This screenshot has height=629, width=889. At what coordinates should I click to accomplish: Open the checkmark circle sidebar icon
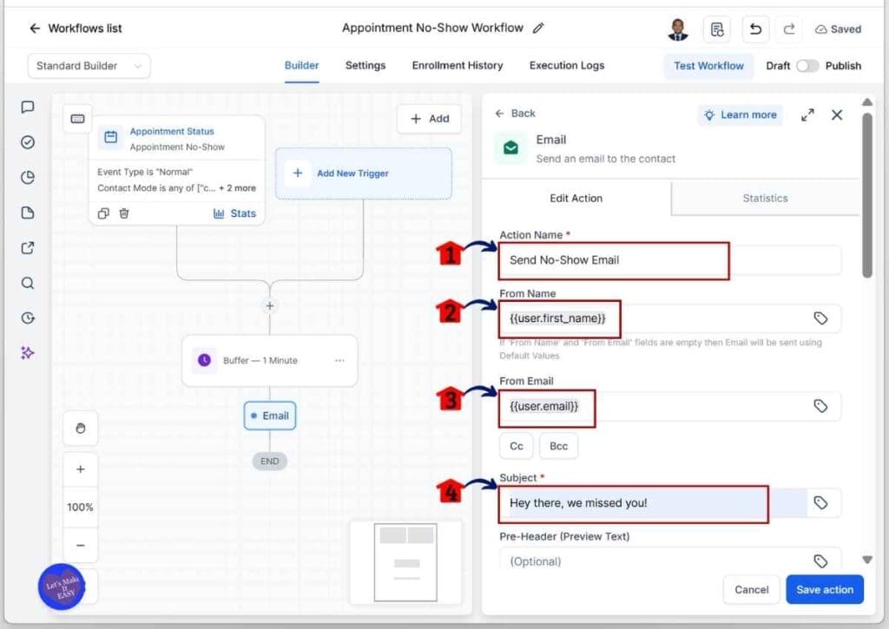27,142
